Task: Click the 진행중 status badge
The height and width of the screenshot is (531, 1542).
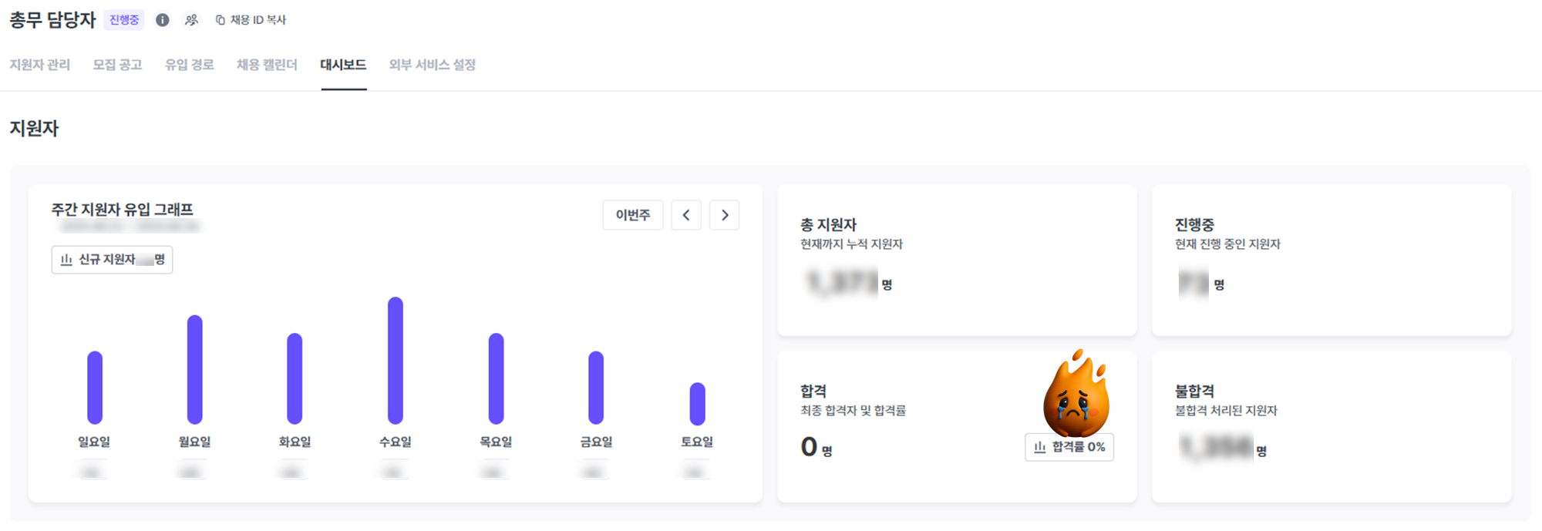Action: [x=124, y=20]
